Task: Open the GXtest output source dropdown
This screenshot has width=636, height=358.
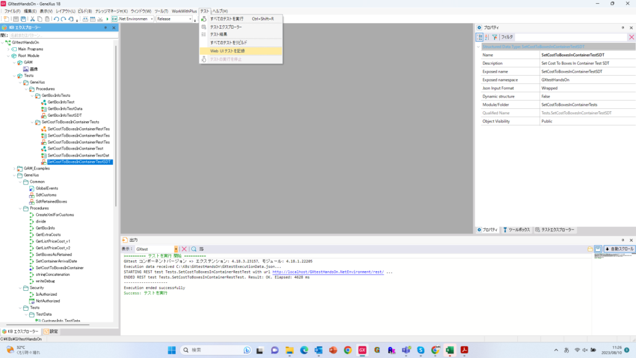Action: click(x=176, y=249)
